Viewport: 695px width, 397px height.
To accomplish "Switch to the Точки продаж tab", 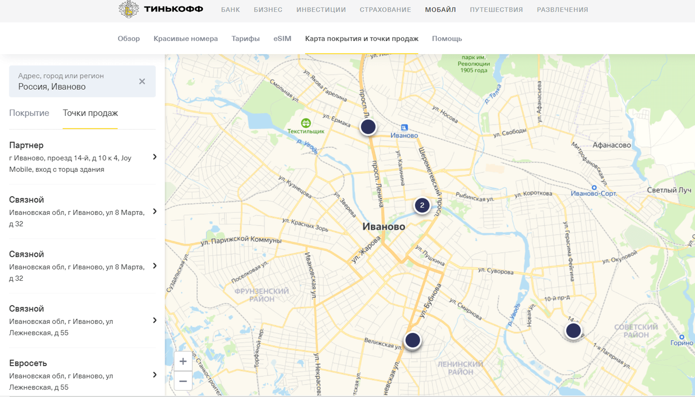I will 90,113.
